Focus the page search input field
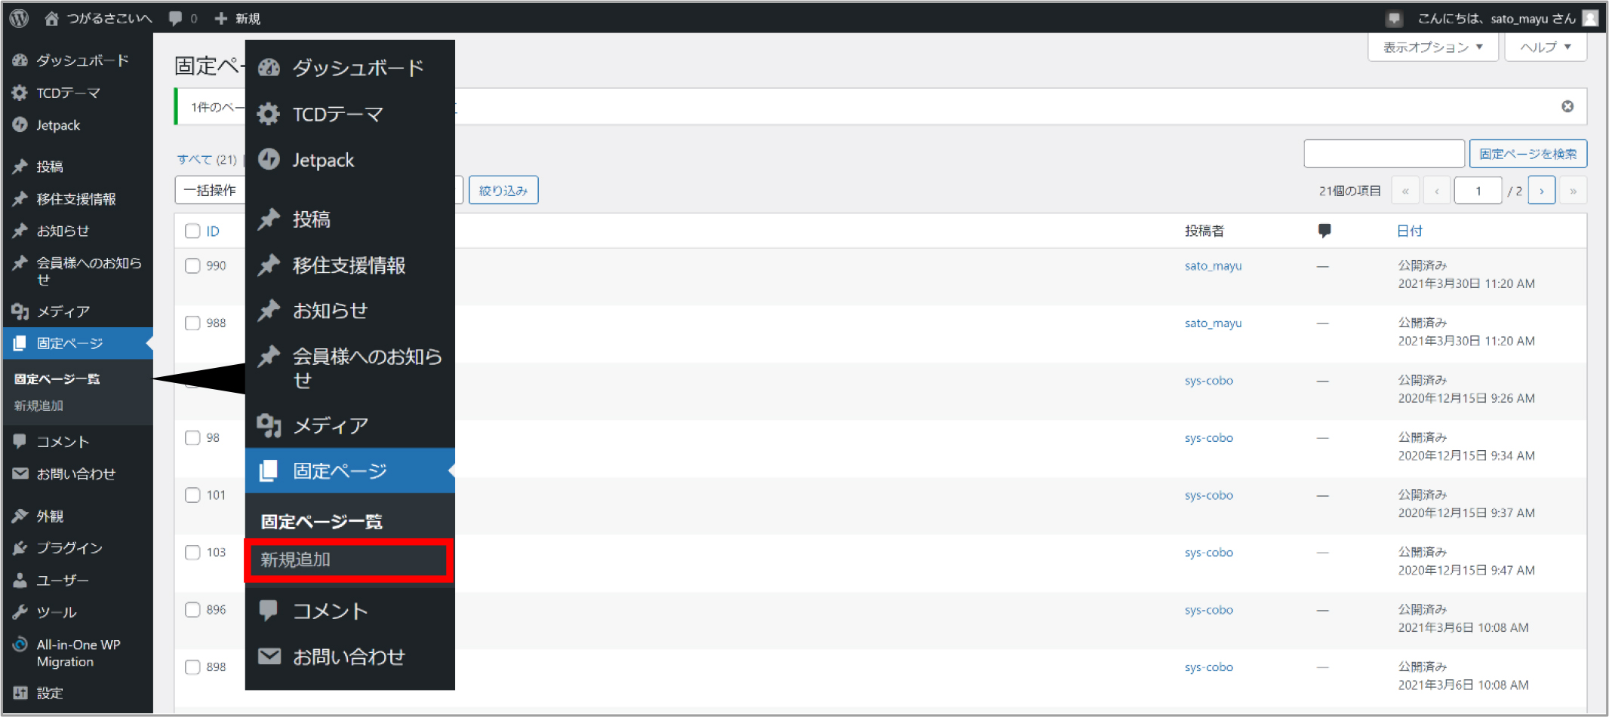1609x717 pixels. pyautogui.click(x=1383, y=154)
